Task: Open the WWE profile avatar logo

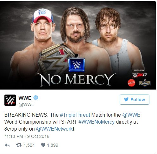Action: click(10, 100)
